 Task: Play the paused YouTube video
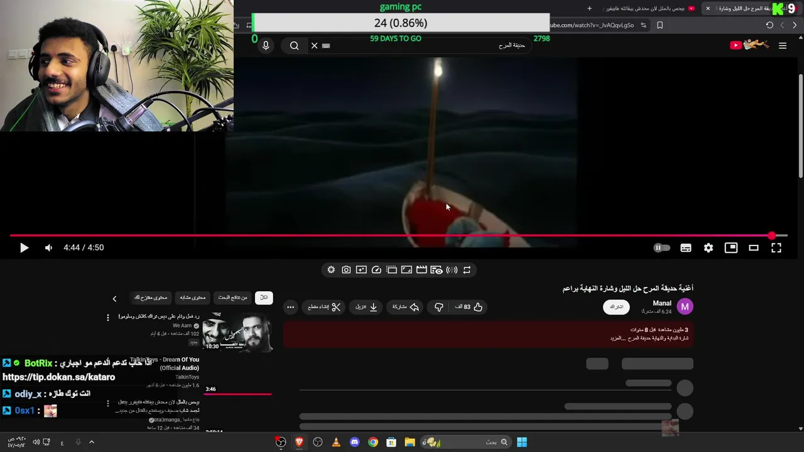pyautogui.click(x=24, y=248)
